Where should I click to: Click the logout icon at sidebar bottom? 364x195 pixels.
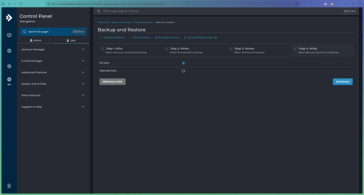[9, 186]
